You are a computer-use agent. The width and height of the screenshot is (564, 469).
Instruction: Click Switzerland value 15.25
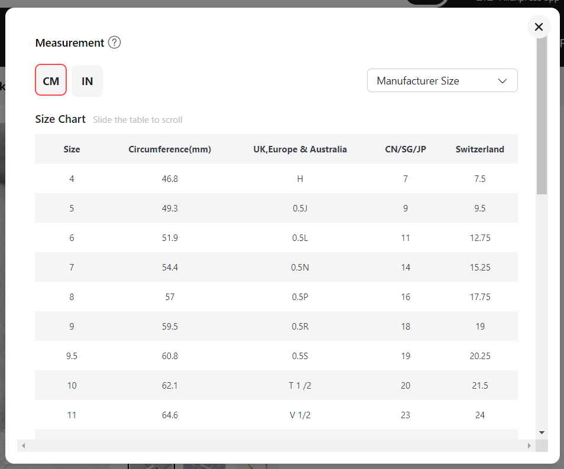[480, 268]
